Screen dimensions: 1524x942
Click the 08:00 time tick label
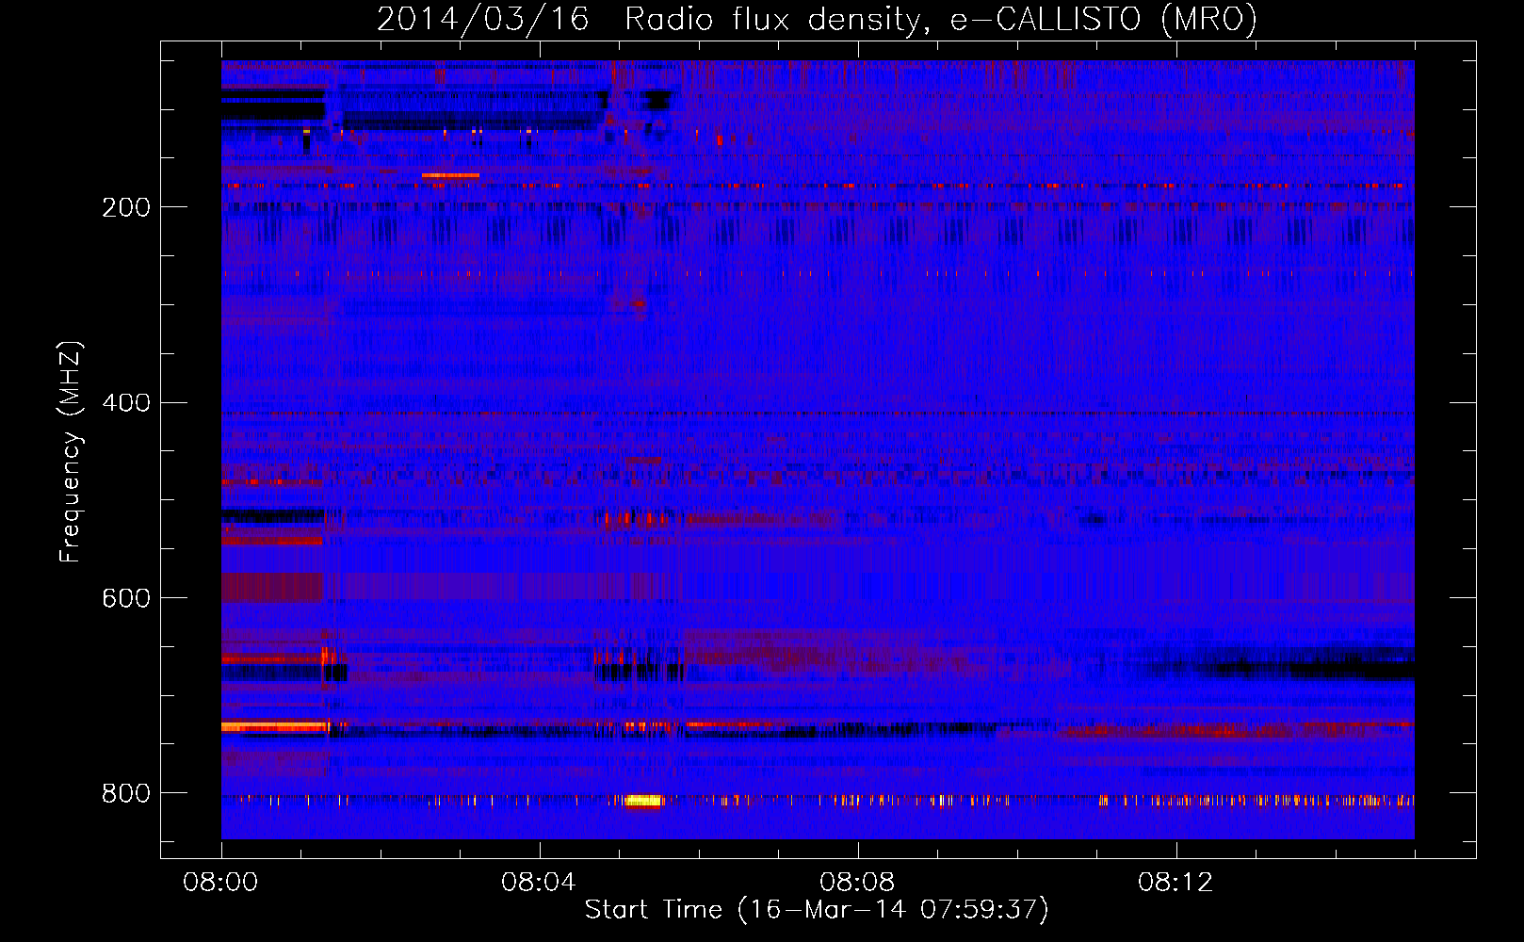(x=220, y=883)
